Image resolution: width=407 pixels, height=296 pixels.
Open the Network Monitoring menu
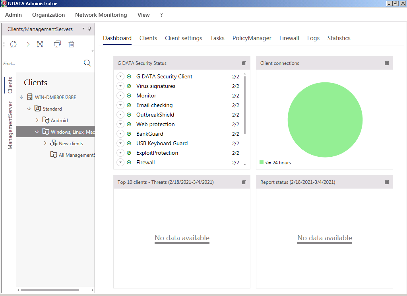tap(101, 15)
